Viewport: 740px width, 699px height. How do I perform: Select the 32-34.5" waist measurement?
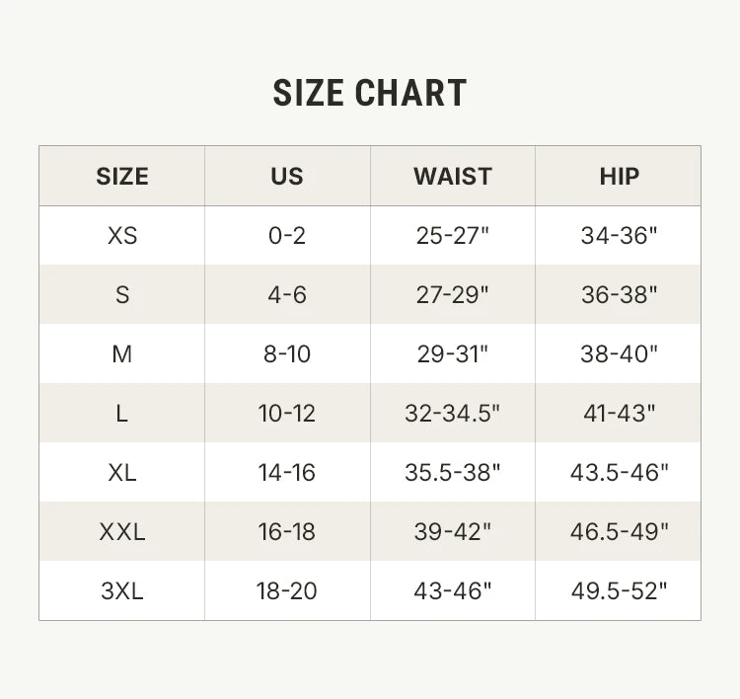pyautogui.click(x=453, y=414)
